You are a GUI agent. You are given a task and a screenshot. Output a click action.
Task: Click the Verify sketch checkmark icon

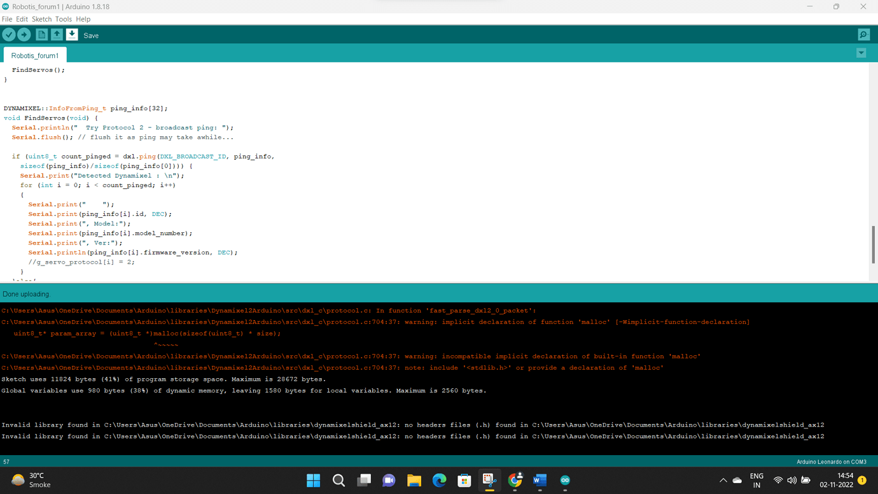tap(9, 35)
